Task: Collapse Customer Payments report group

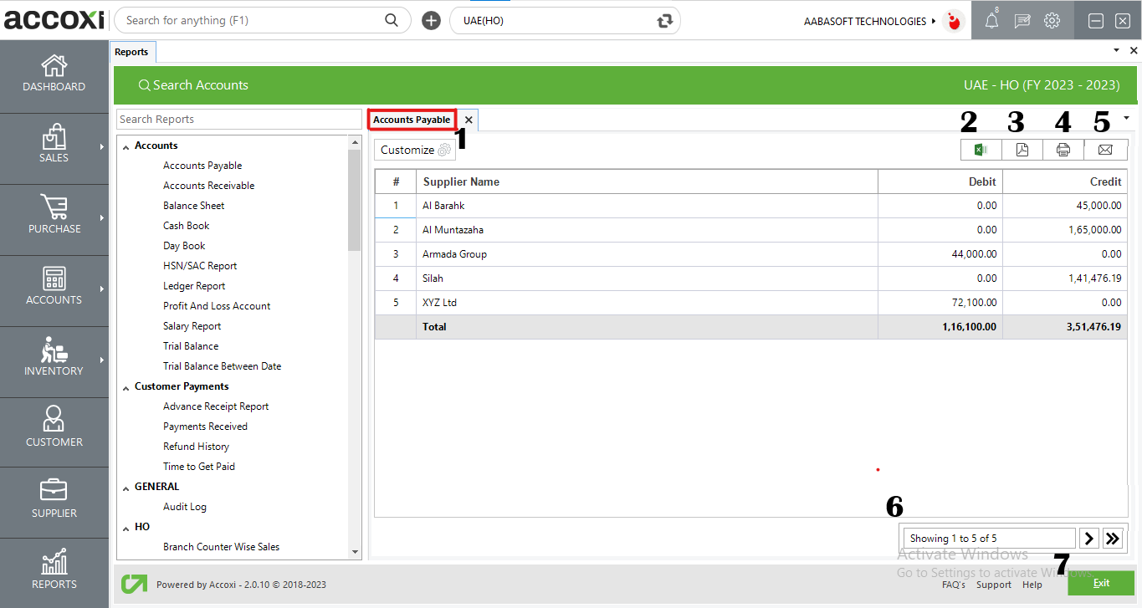Action: tap(126, 387)
